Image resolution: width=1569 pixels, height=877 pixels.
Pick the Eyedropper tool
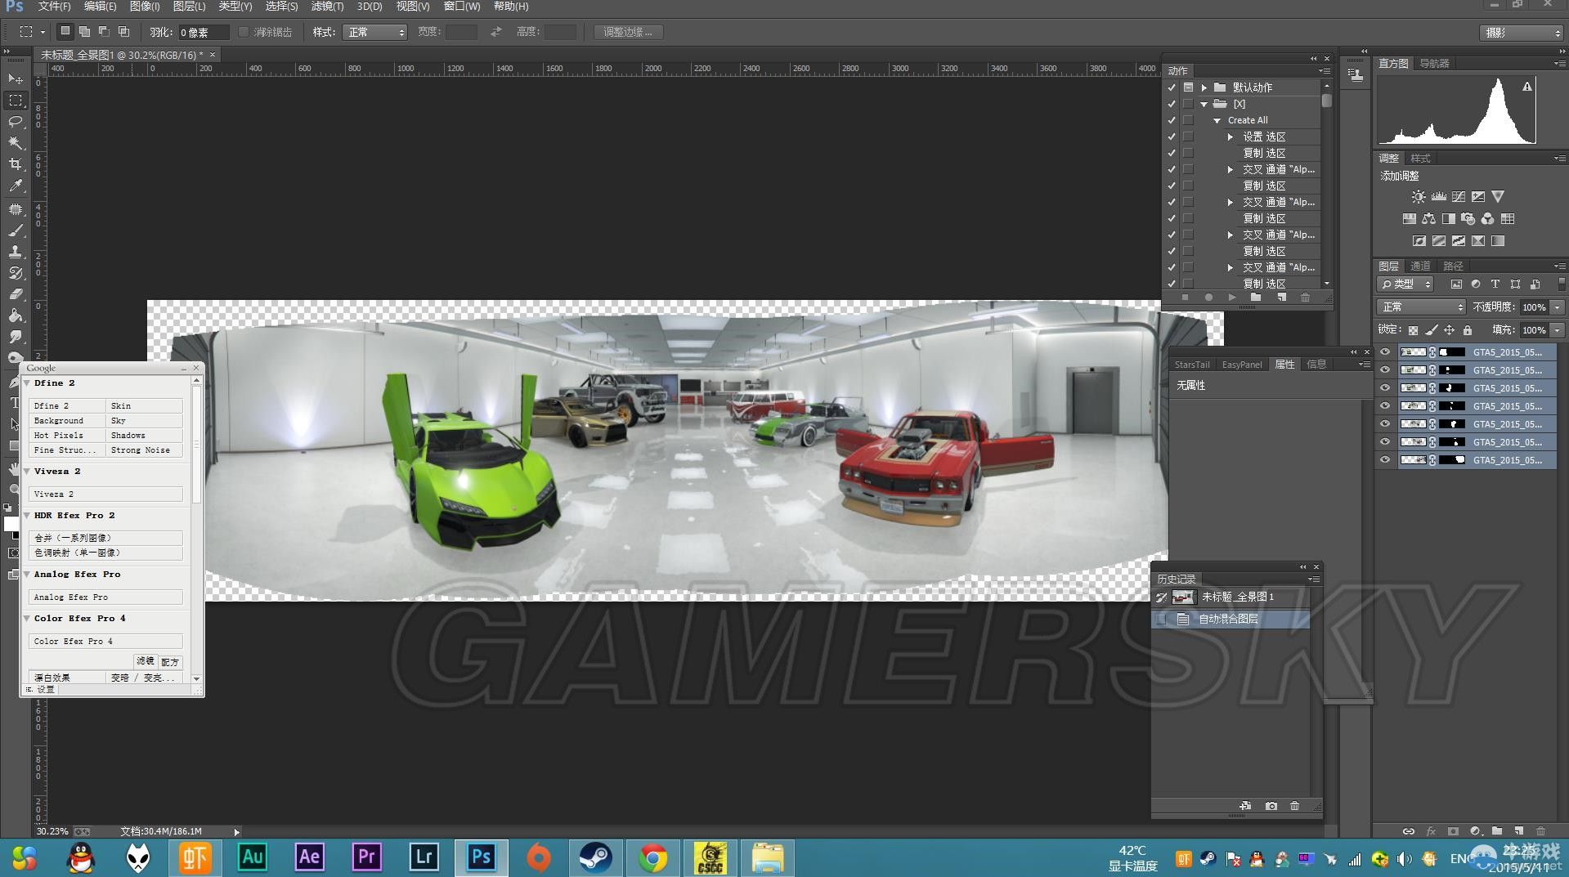16,186
